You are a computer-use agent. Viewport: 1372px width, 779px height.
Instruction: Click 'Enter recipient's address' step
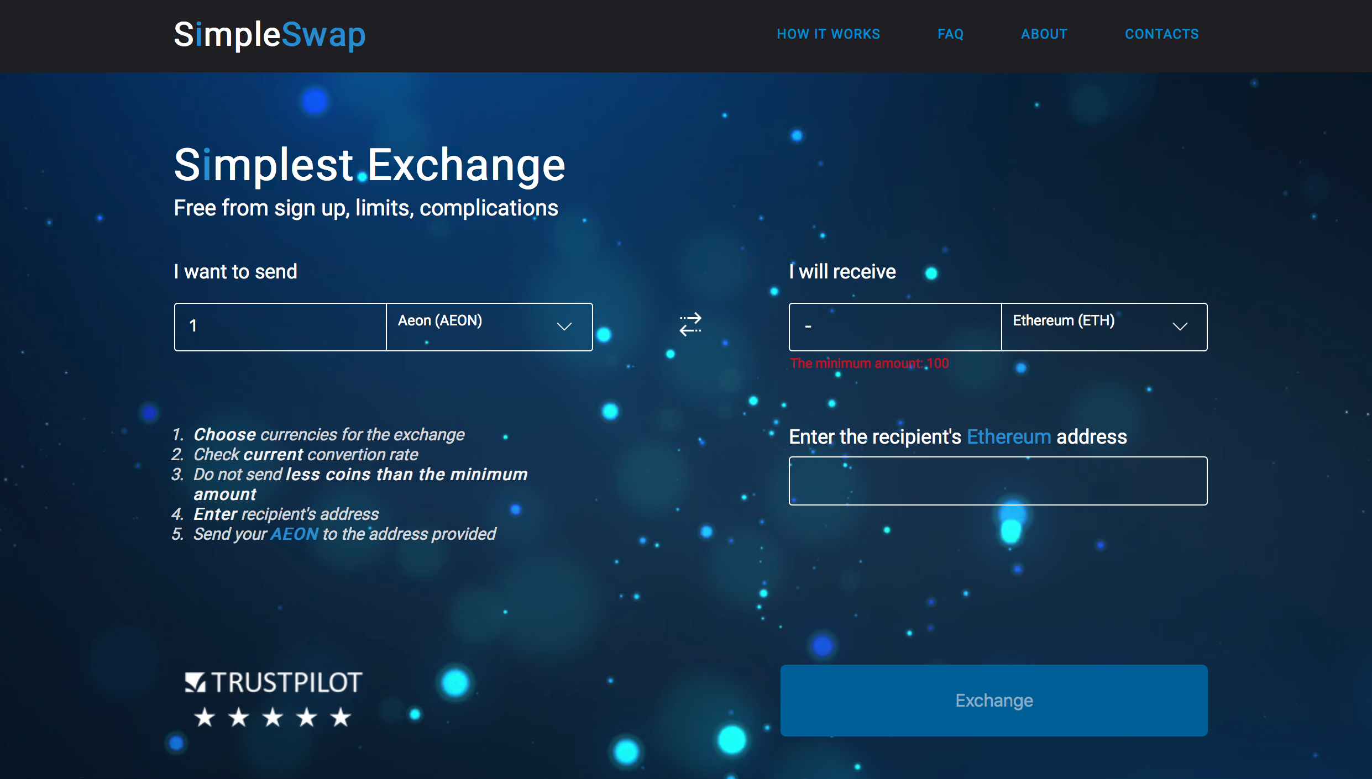click(x=286, y=514)
